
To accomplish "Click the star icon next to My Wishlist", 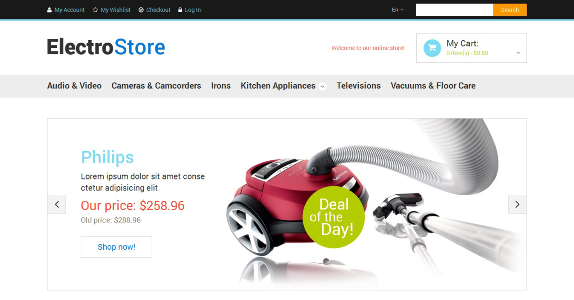I will pyautogui.click(x=95, y=10).
